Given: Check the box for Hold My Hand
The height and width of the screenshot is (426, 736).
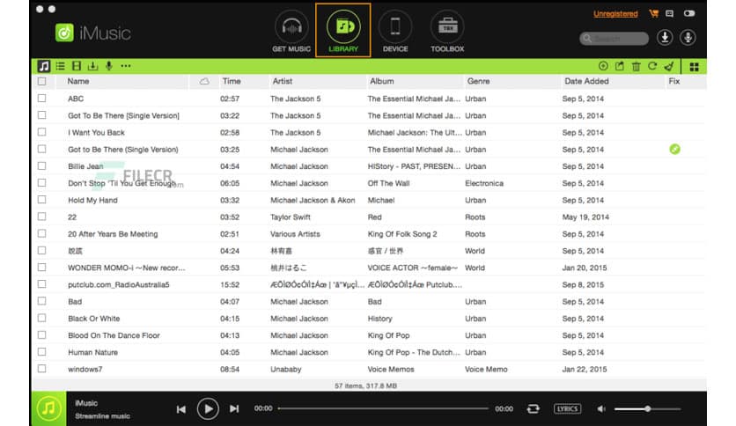Looking at the screenshot, I should pyautogui.click(x=41, y=200).
